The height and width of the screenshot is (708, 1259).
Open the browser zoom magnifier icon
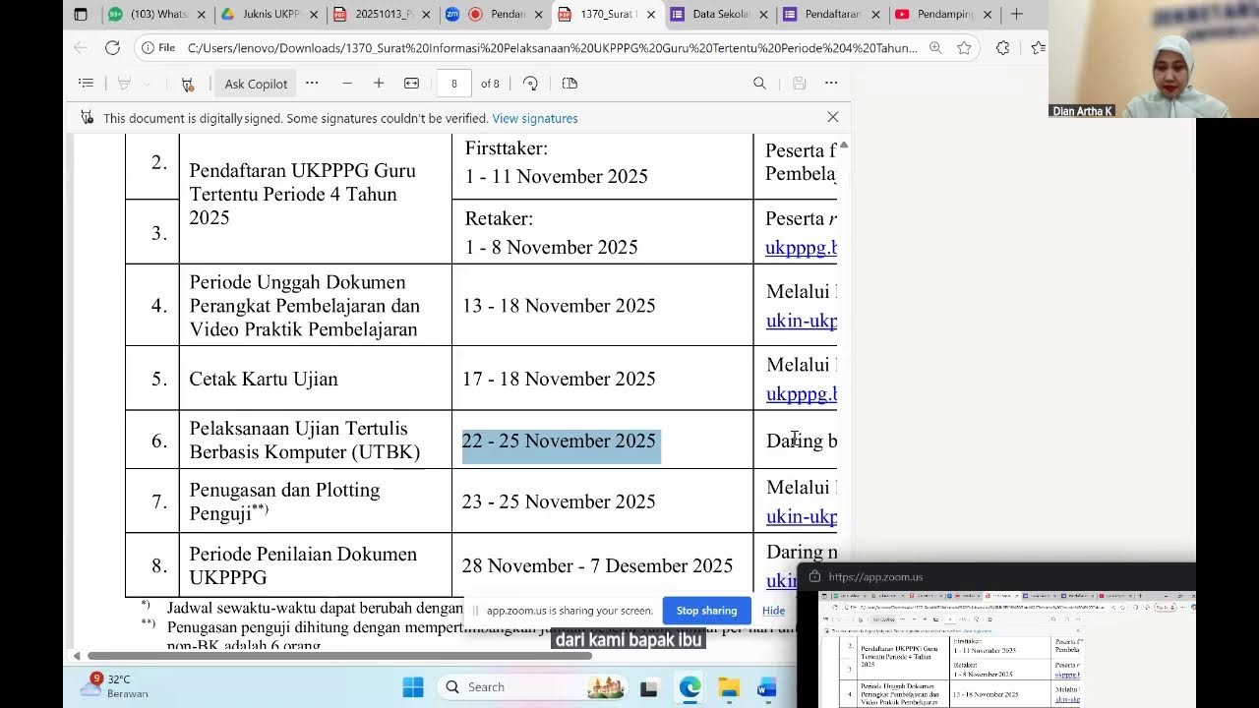point(935,47)
